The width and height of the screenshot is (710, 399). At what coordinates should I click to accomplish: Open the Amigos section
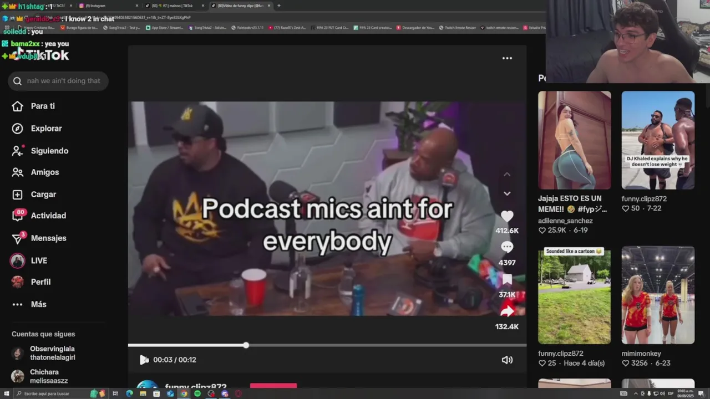coord(35,172)
